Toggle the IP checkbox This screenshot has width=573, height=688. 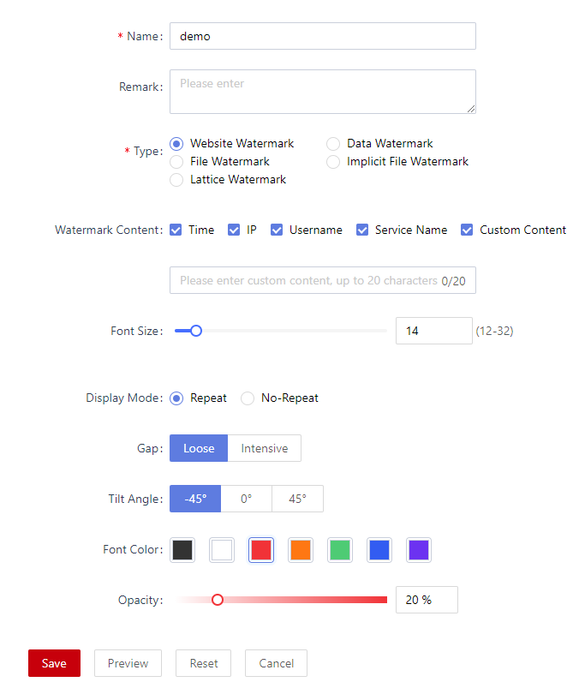tap(234, 230)
